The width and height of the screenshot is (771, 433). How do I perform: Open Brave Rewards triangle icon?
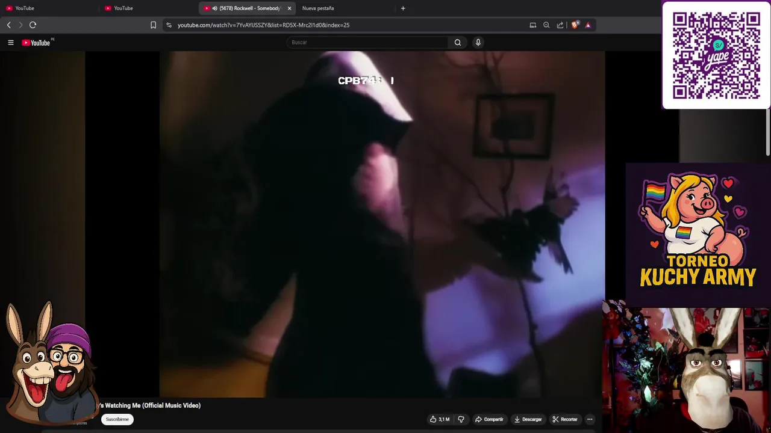pyautogui.click(x=588, y=25)
